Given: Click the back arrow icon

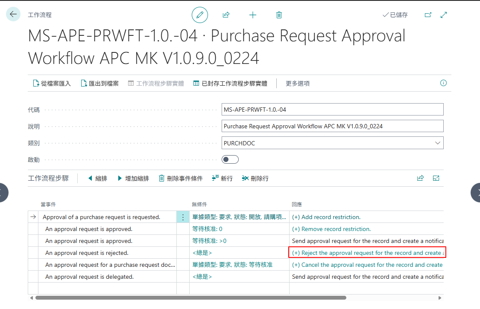Looking at the screenshot, I should [x=13, y=14].
